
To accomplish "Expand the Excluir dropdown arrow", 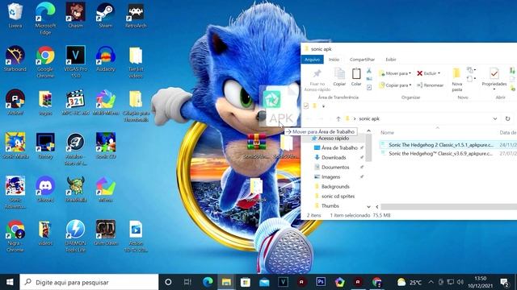I will pos(439,73).
